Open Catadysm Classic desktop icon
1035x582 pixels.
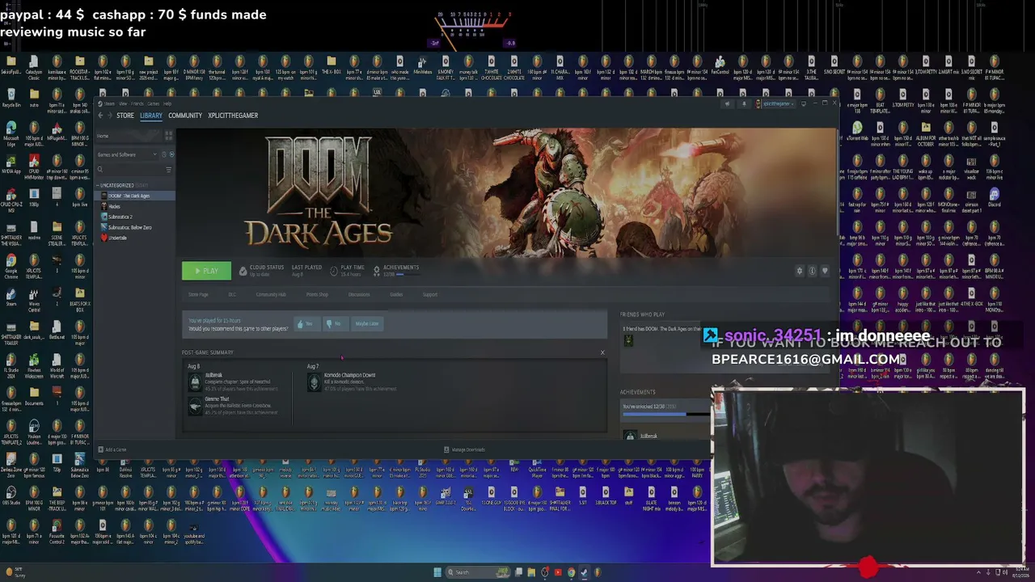pyautogui.click(x=34, y=66)
